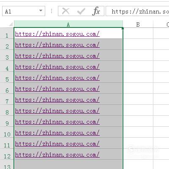Open the hyperlink in cell A1

tap(57, 34)
